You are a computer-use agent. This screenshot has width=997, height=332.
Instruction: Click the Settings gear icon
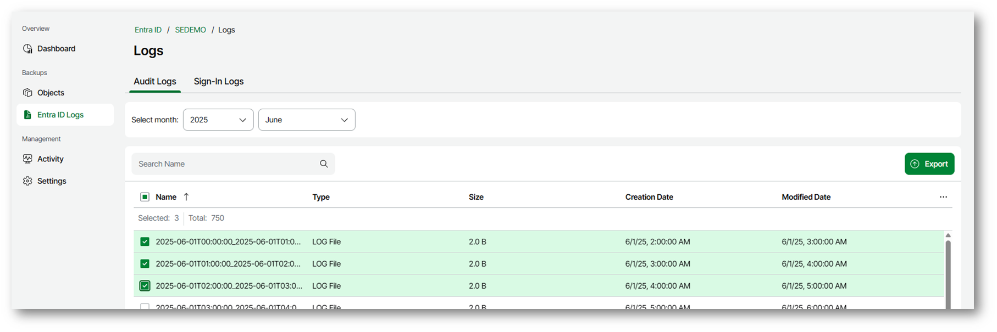tap(27, 181)
